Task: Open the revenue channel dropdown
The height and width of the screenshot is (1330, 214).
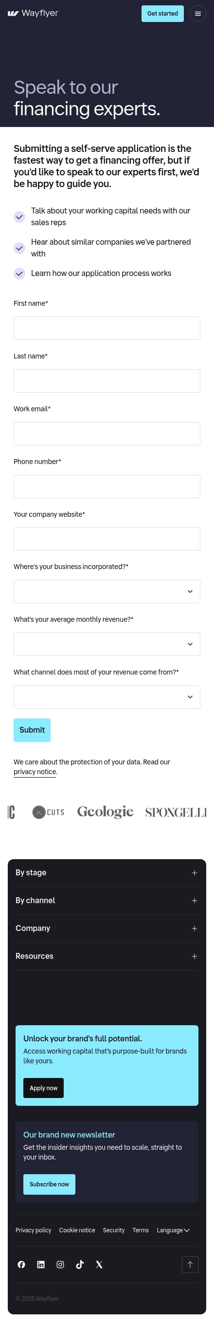Action: tap(107, 697)
